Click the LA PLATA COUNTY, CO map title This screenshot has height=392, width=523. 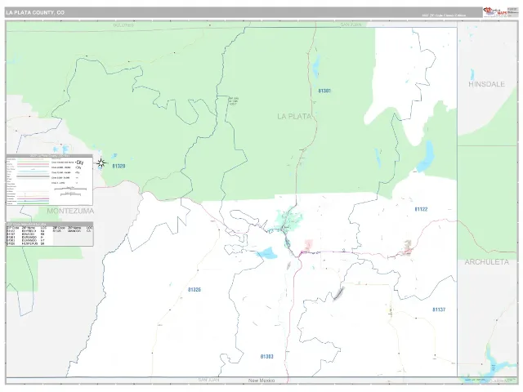click(35, 13)
